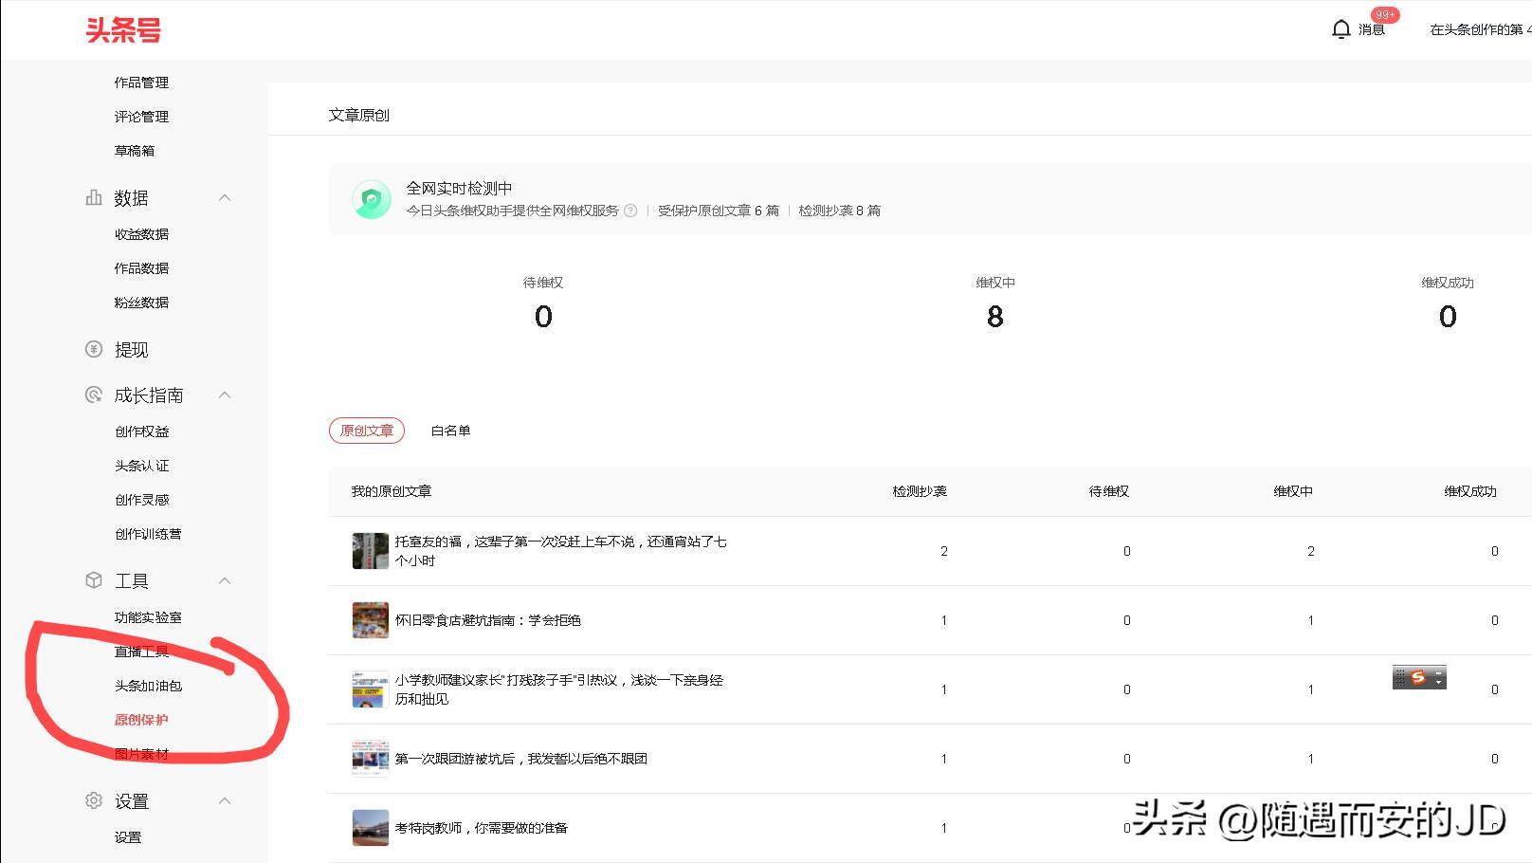Click the 成长指南 section icon
Screen dimensions: 1532x863
pos(93,395)
